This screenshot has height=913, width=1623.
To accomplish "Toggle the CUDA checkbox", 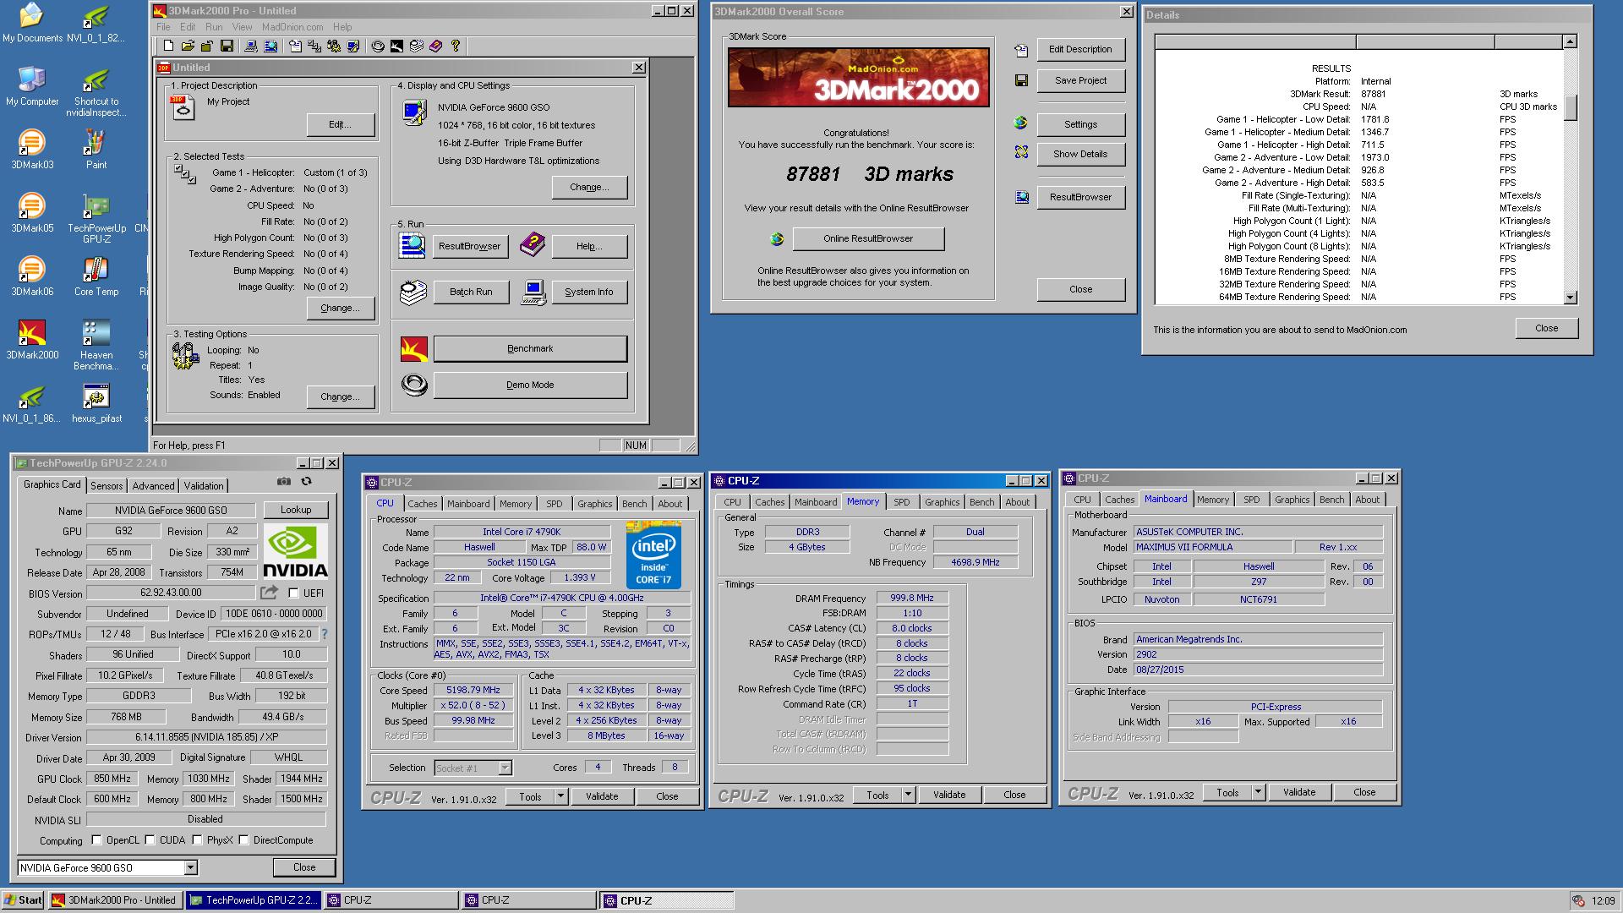I will pyautogui.click(x=150, y=840).
